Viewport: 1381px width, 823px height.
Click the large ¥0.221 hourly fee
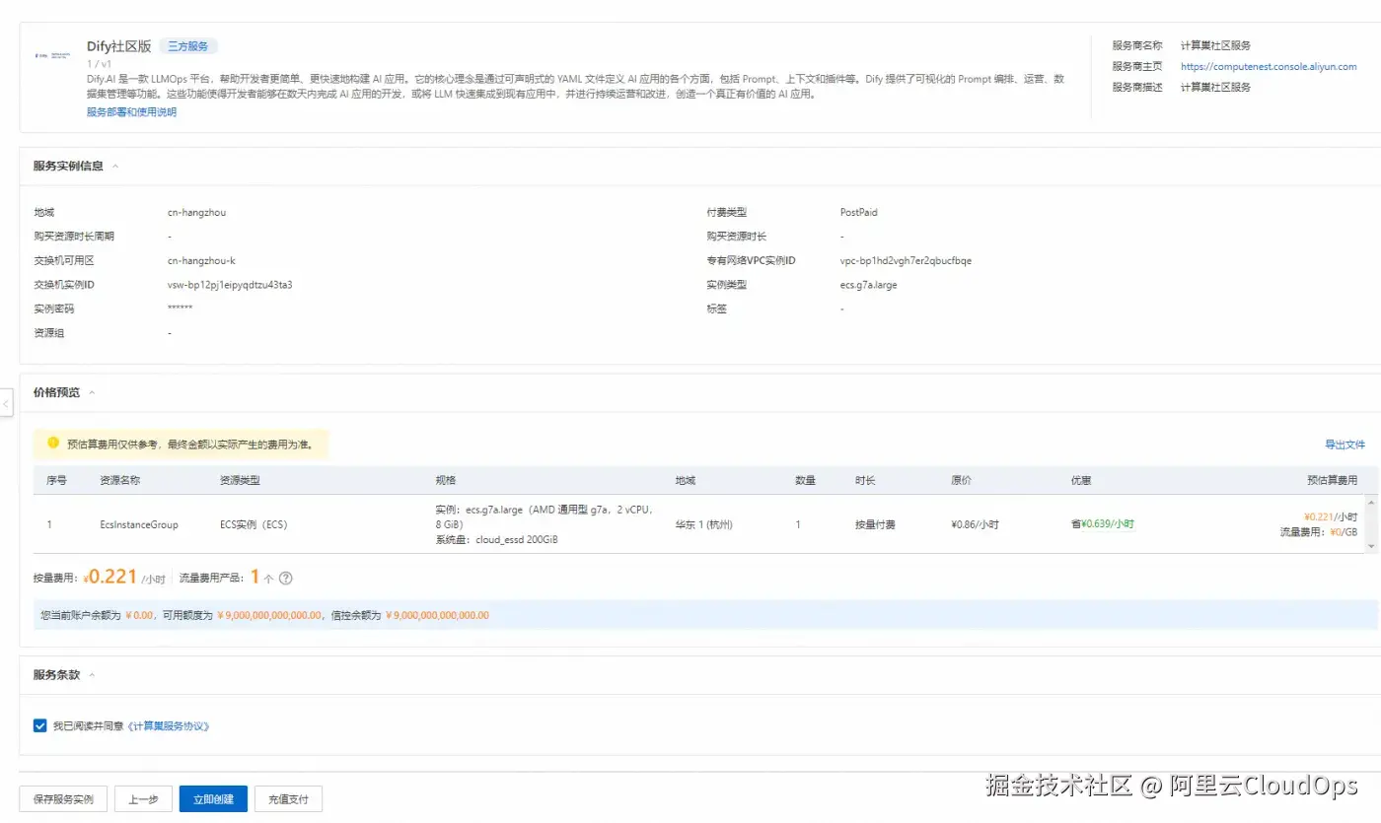click(110, 578)
